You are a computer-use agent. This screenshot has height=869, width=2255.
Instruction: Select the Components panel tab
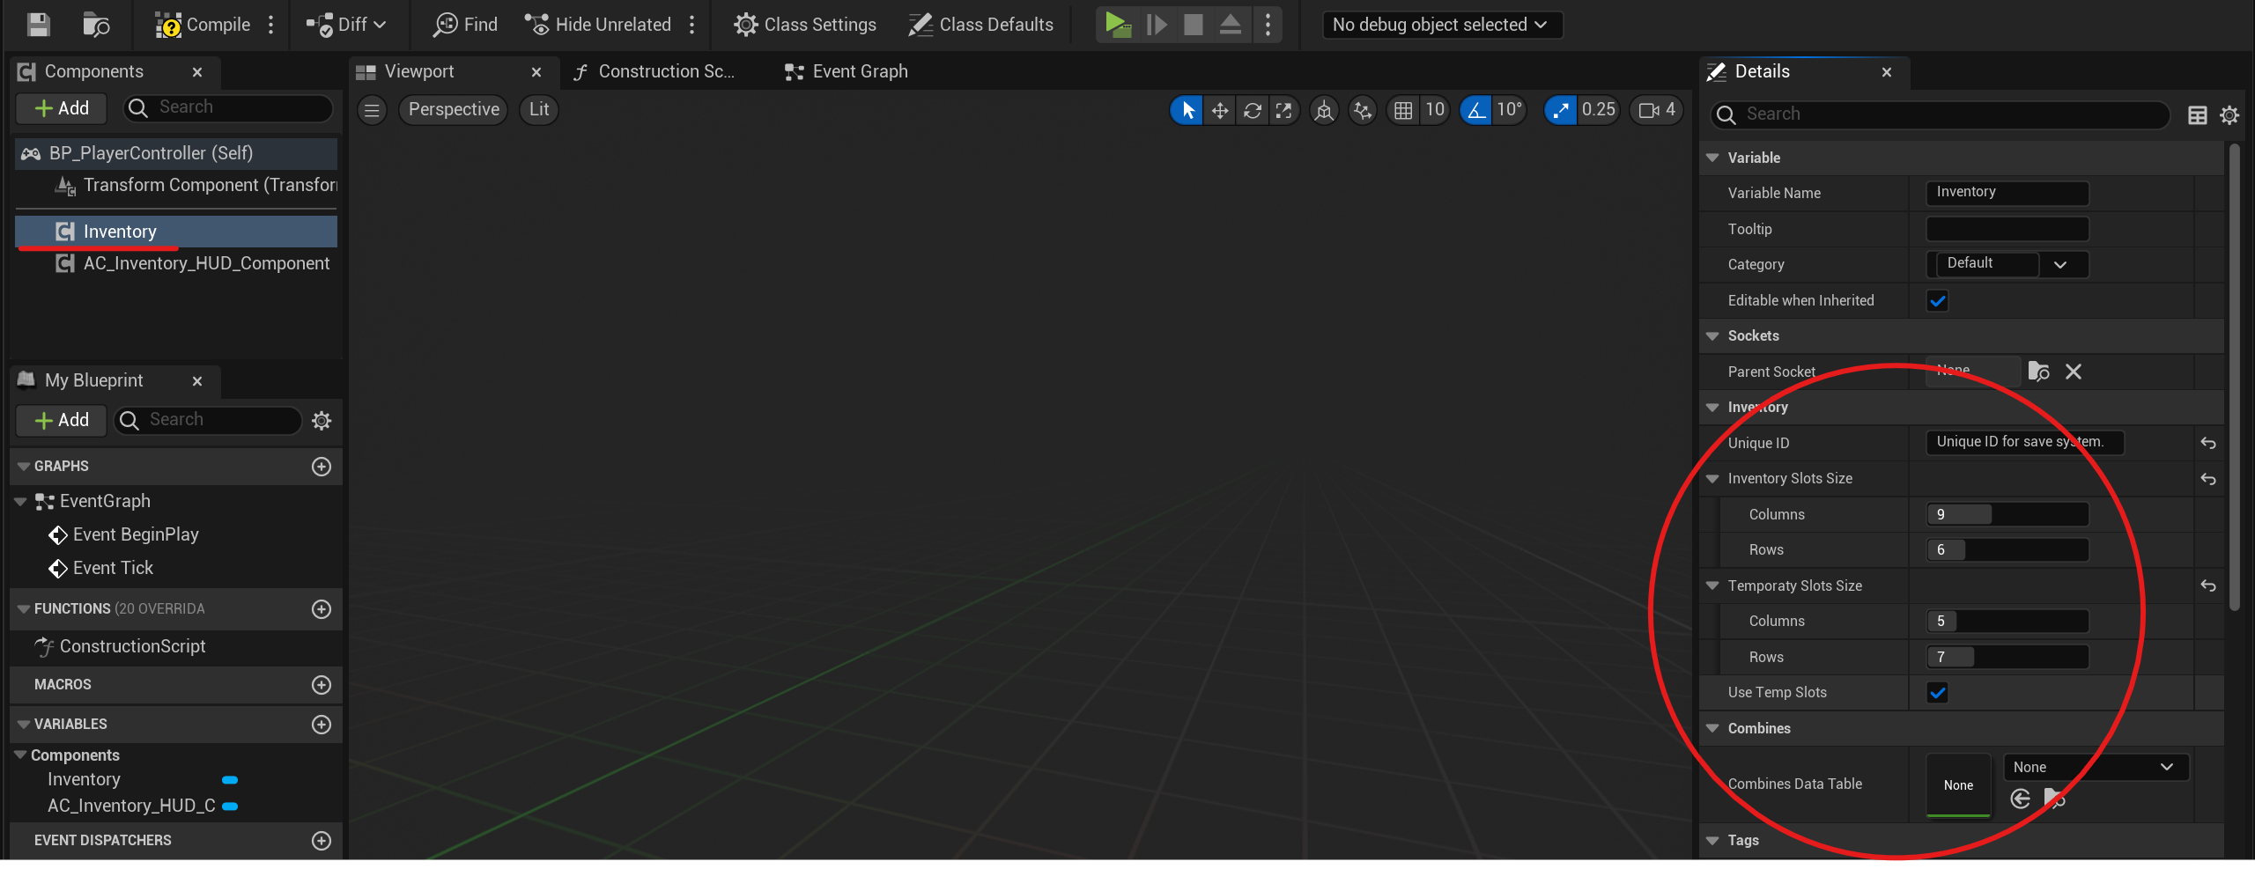(93, 71)
